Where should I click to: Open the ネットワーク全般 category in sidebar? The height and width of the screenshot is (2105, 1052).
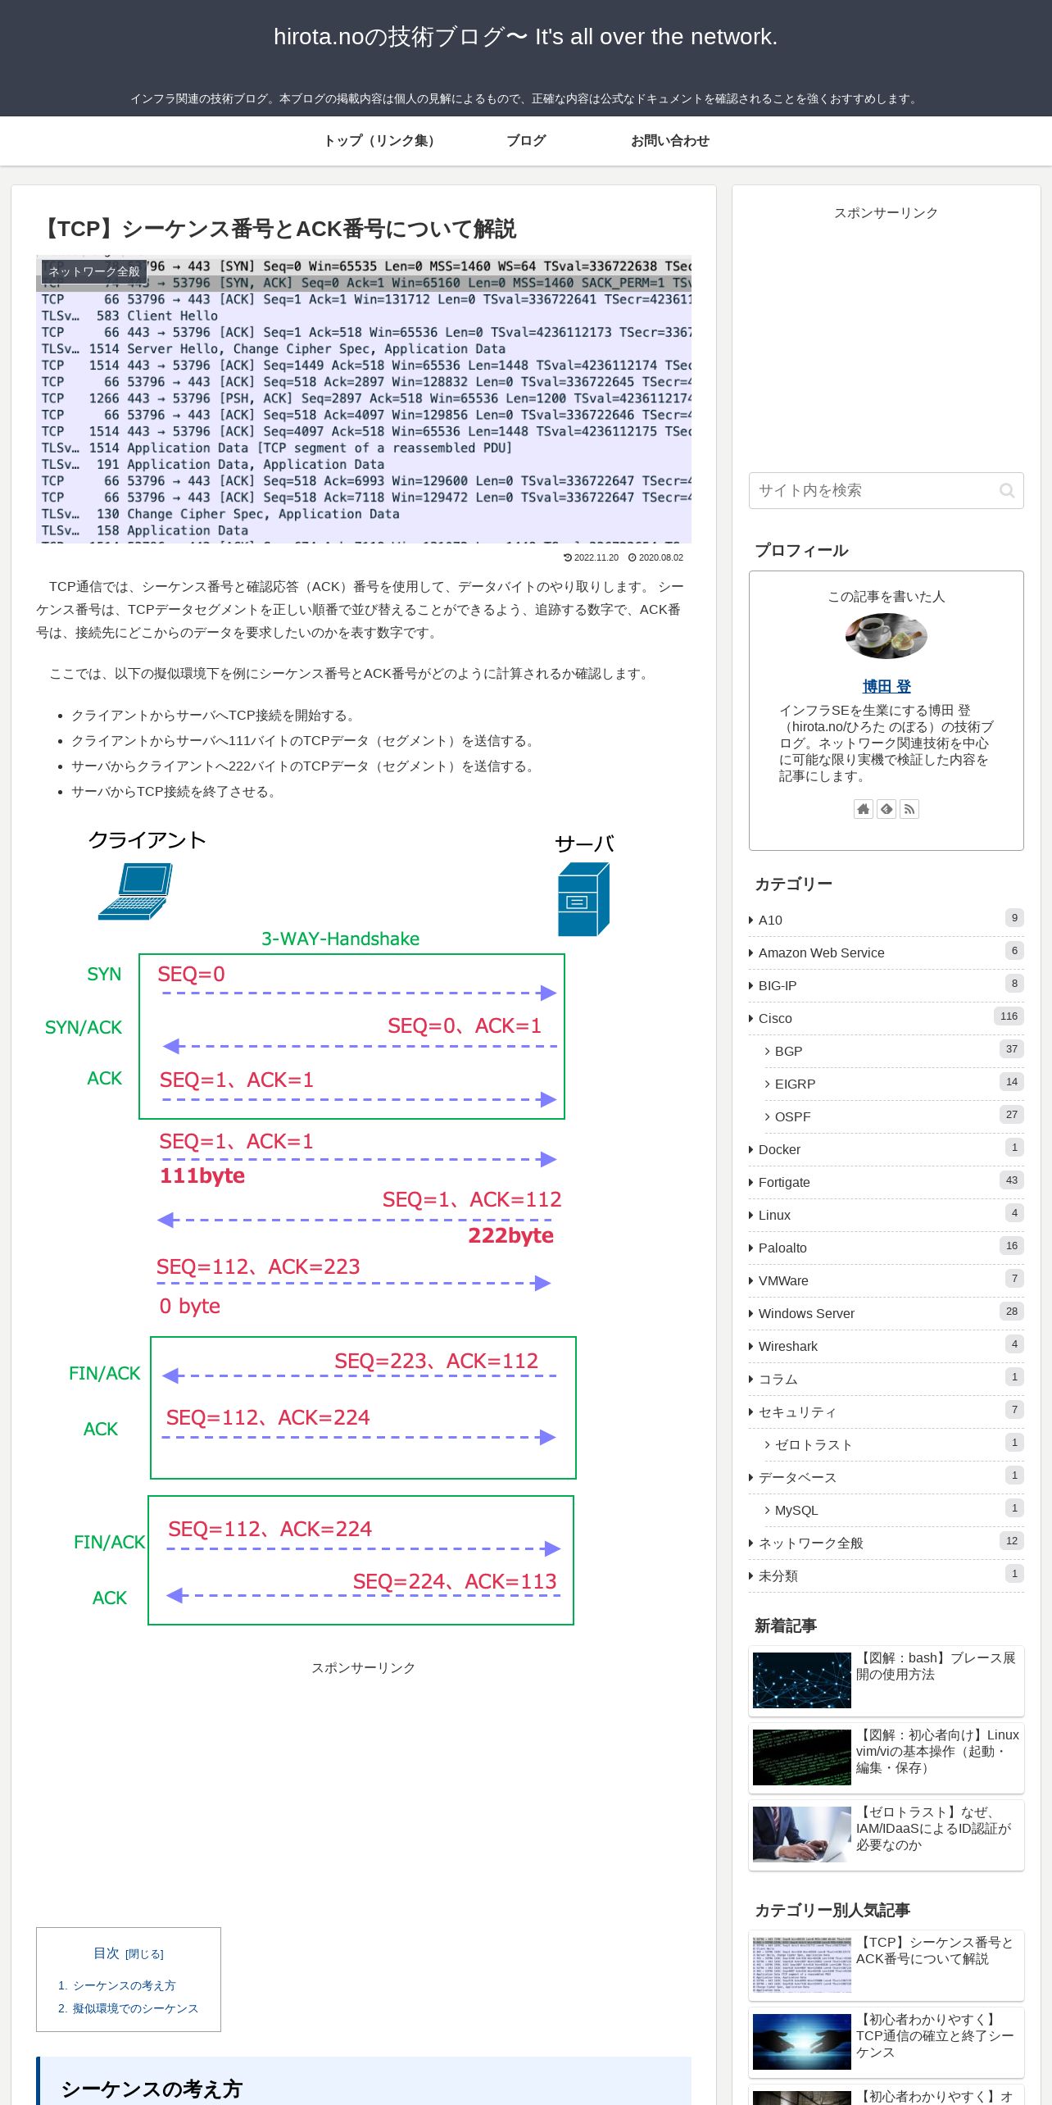pyautogui.click(x=886, y=1543)
